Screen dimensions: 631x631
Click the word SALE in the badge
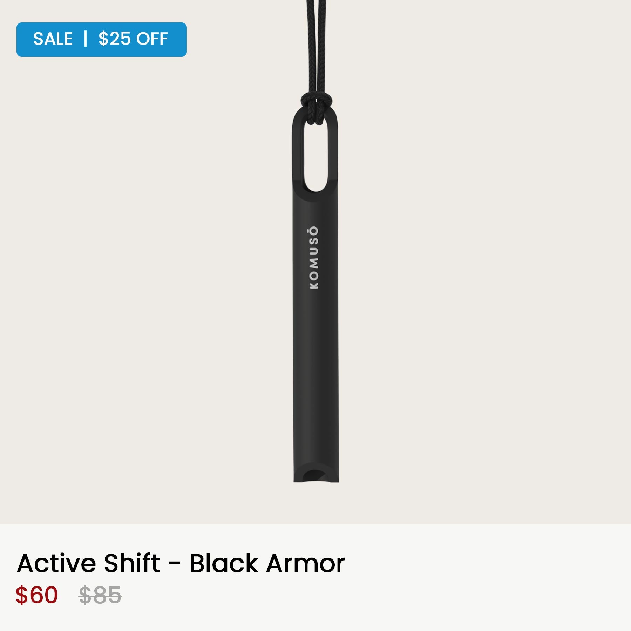[53, 39]
